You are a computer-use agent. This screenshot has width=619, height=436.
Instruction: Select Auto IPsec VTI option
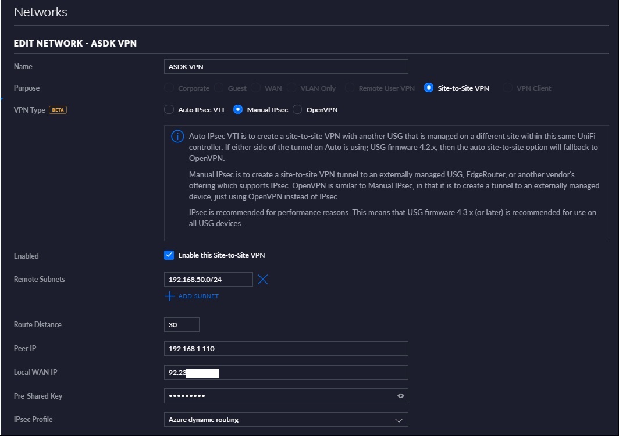pos(169,110)
